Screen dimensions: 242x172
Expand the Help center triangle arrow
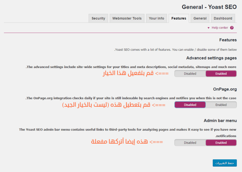(x=209, y=28)
